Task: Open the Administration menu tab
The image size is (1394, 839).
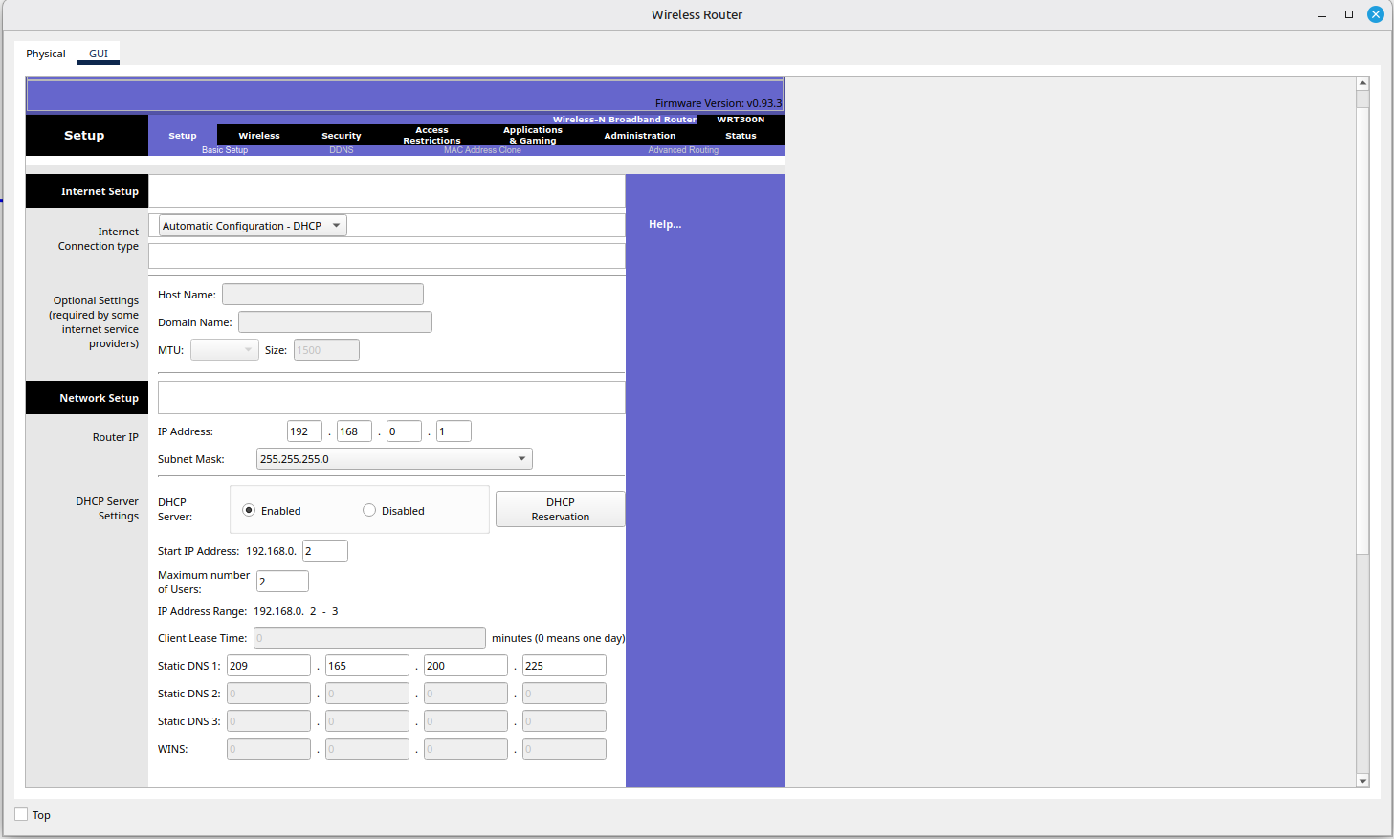Action: 639,136
